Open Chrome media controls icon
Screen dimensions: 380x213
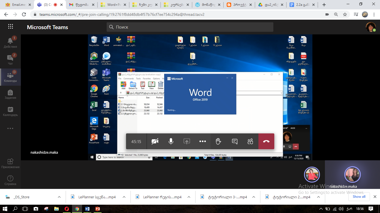356,14
